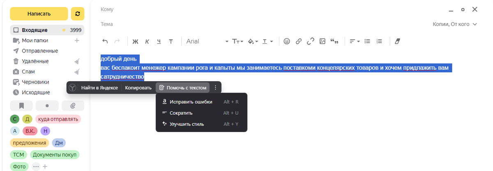
Task: Open the Удалённые trash folder
Action: coord(35,61)
